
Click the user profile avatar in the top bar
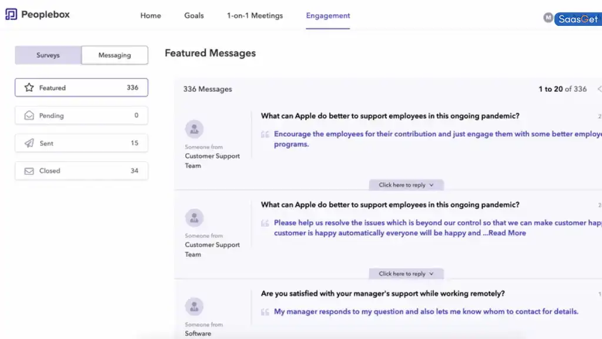point(549,17)
